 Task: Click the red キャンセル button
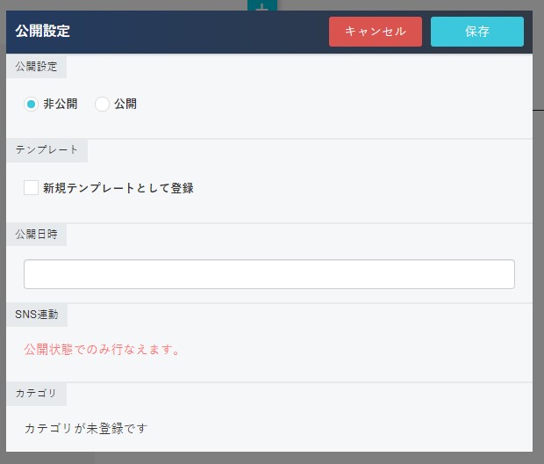tap(376, 32)
